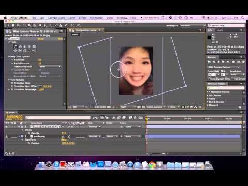Click the timeline layer search field

coord(58,118)
